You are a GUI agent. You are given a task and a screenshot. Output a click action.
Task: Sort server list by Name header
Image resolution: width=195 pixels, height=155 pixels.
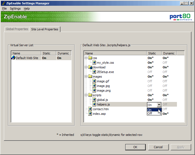coord(26,53)
